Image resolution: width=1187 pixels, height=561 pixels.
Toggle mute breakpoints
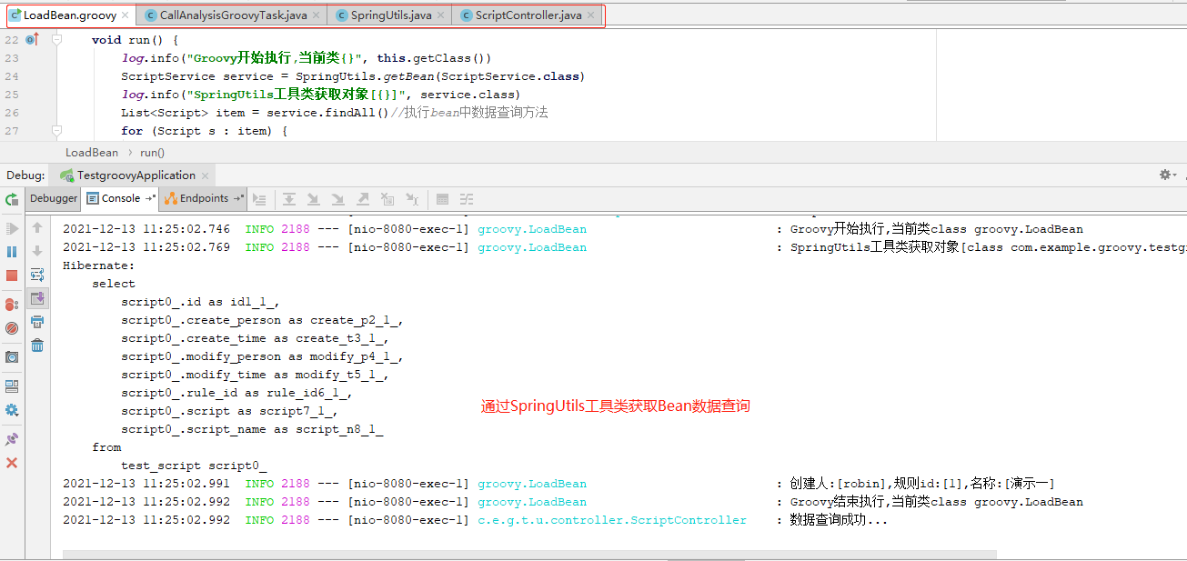[12, 327]
